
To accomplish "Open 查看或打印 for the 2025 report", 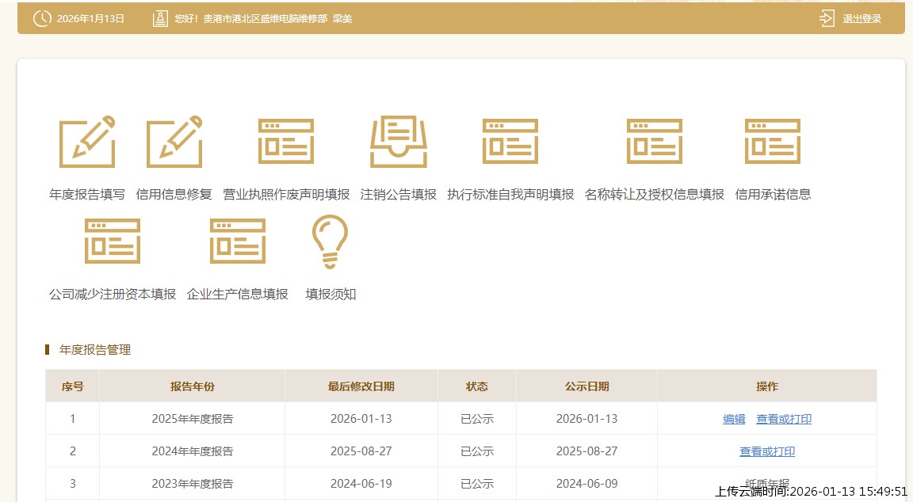I will click(782, 418).
